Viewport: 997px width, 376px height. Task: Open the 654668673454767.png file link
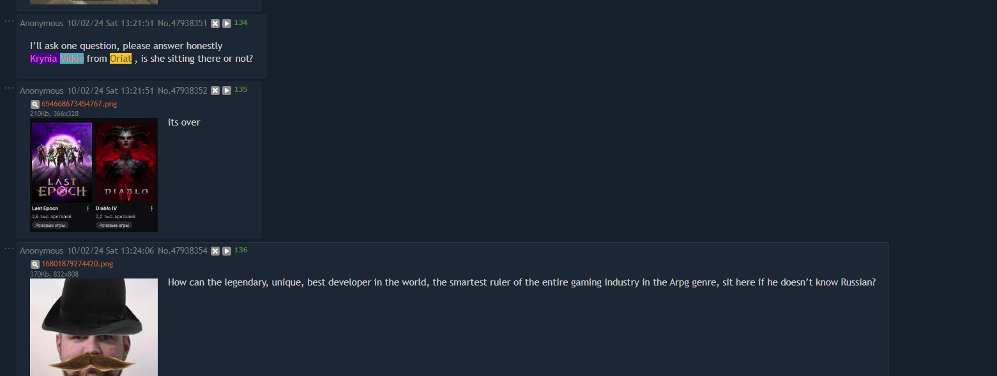pyautogui.click(x=79, y=104)
